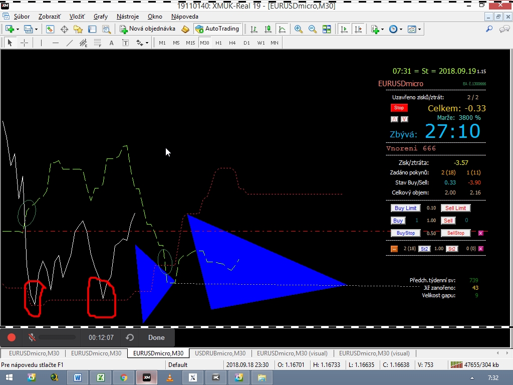This screenshot has height=385, width=513.
Task: Click the red Stop button in the panel
Action: click(x=399, y=108)
